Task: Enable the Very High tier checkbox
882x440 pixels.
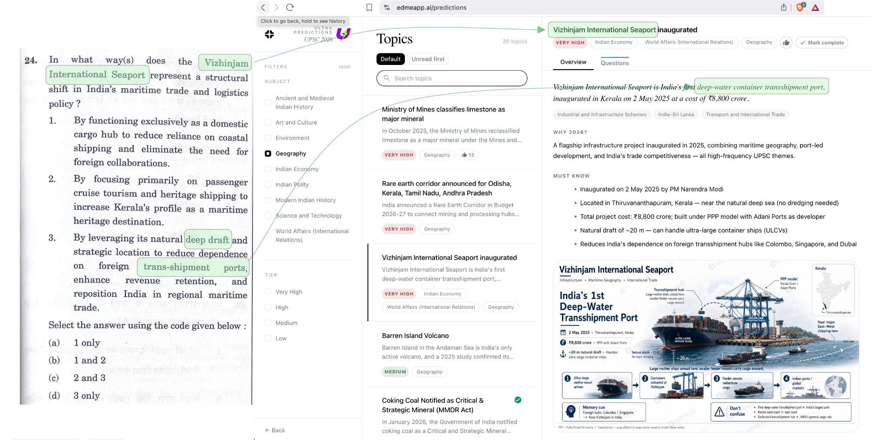Action: [x=268, y=292]
